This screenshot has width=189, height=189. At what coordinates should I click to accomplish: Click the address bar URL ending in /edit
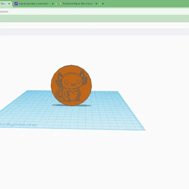point(4,12)
